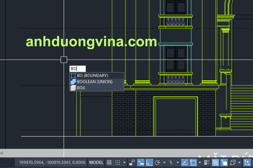Open the Object Snap options dropdown arrow
253x168 pixels.
pos(199,162)
